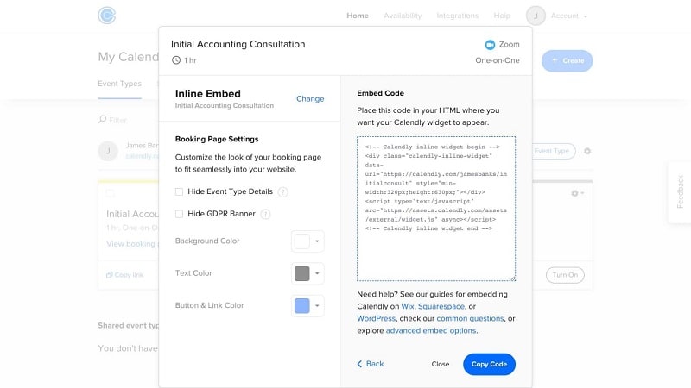Click the copy link icon on event card

coord(110,275)
